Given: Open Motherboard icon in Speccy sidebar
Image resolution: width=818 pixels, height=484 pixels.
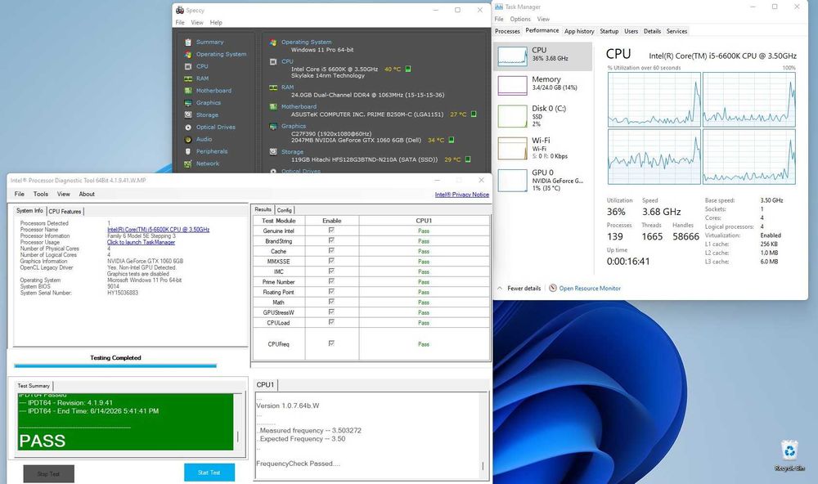Looking at the screenshot, I should click(188, 91).
